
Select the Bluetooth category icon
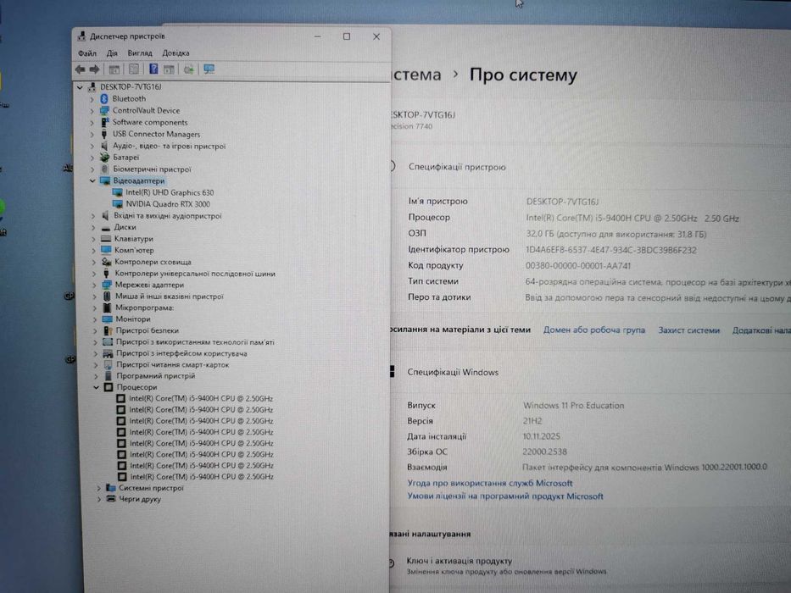[104, 98]
